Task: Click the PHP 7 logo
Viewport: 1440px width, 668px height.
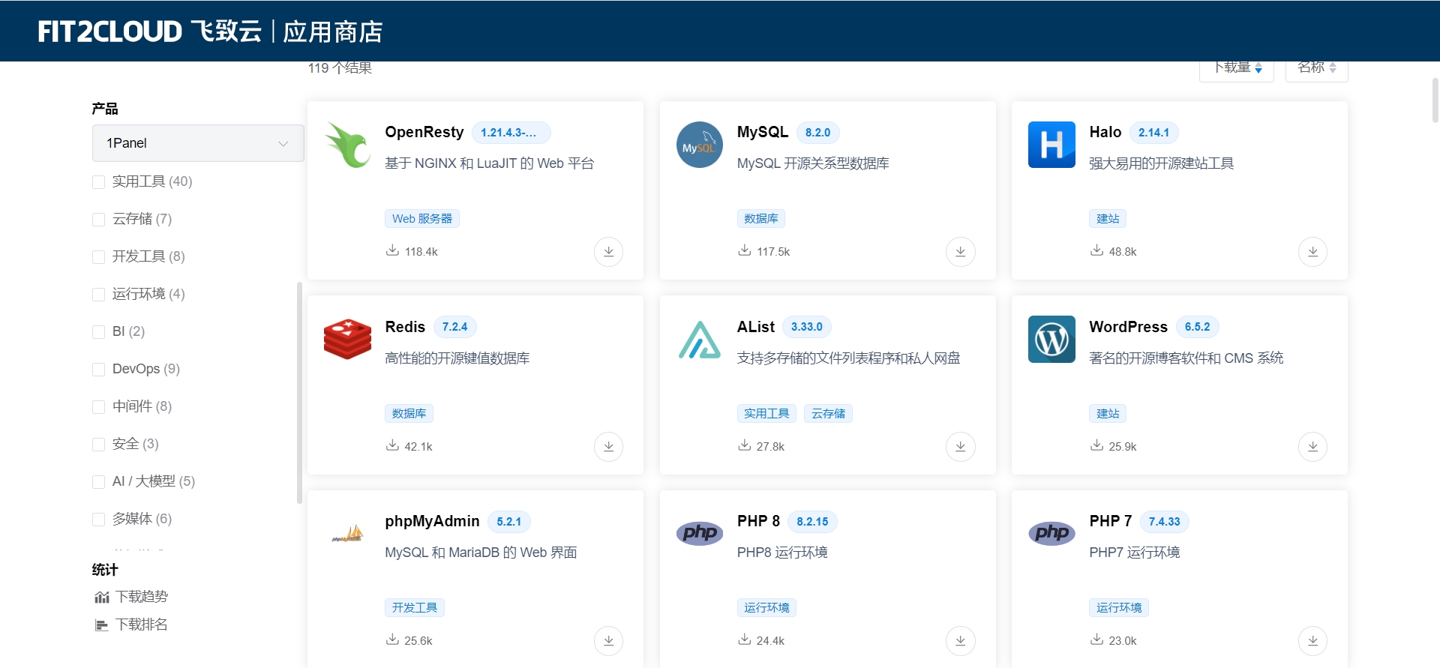Action: click(x=1051, y=534)
